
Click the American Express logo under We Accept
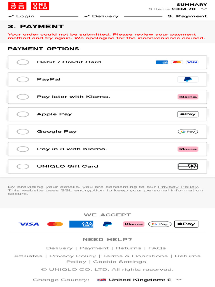pos(81,224)
